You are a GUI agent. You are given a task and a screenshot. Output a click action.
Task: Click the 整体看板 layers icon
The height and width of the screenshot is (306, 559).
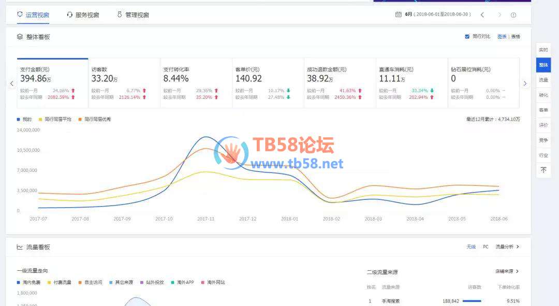(x=20, y=37)
